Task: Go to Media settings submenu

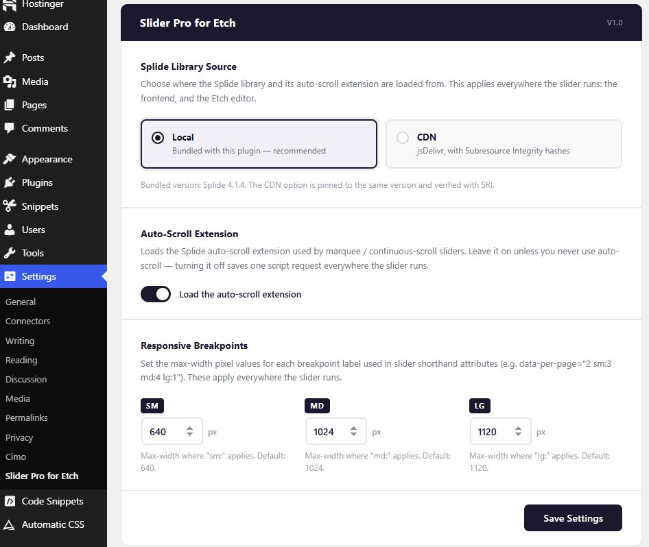Action: (x=18, y=398)
